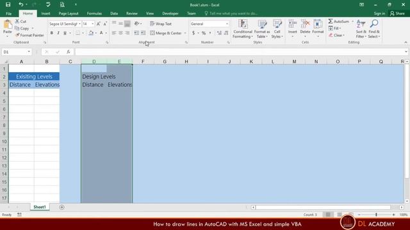
Task: Click the Copy icon
Action: tap(17, 28)
